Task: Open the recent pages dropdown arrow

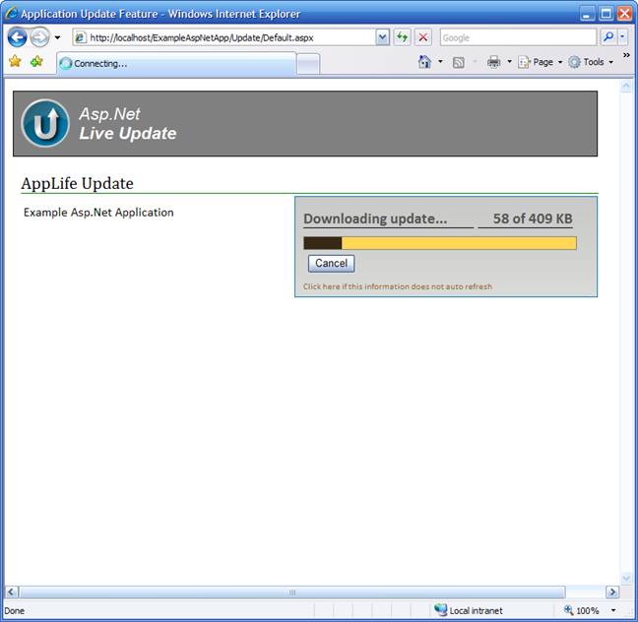Action: pyautogui.click(x=57, y=37)
